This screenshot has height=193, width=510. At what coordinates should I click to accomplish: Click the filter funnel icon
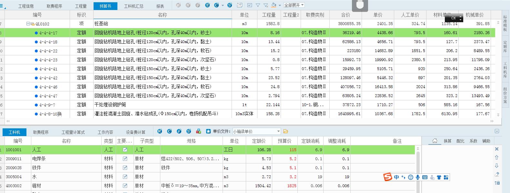click(258, 5)
